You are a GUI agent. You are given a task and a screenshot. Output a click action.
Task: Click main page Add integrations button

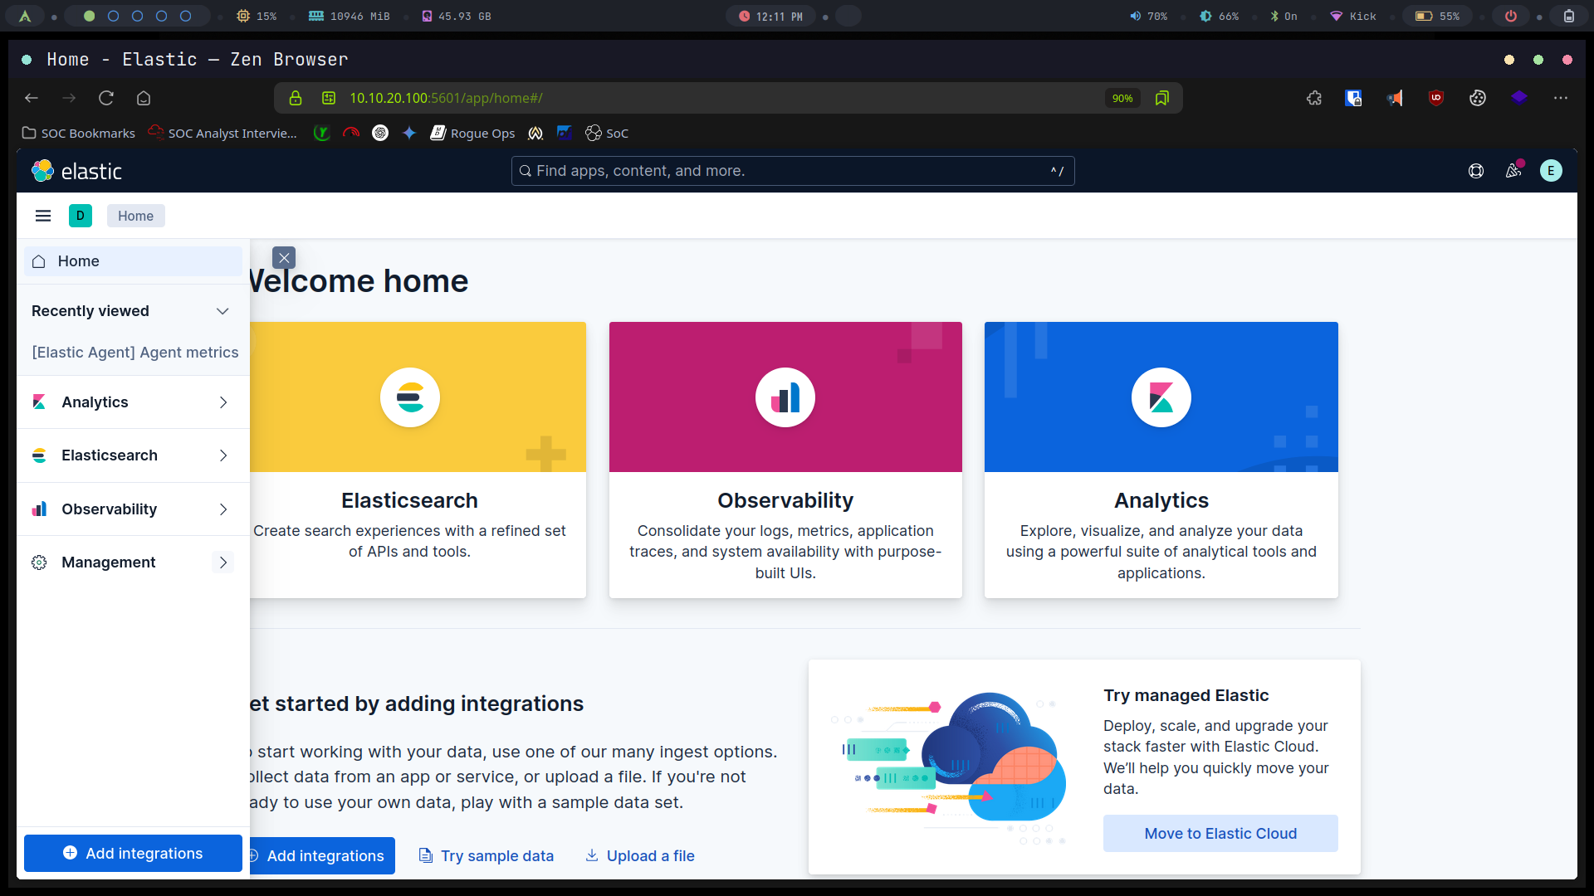[322, 855]
